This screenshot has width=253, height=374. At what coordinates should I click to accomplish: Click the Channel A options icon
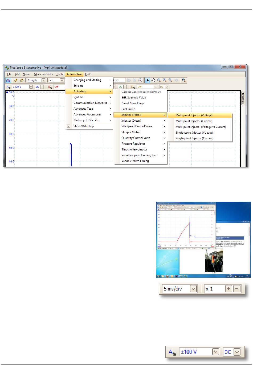point(8,87)
